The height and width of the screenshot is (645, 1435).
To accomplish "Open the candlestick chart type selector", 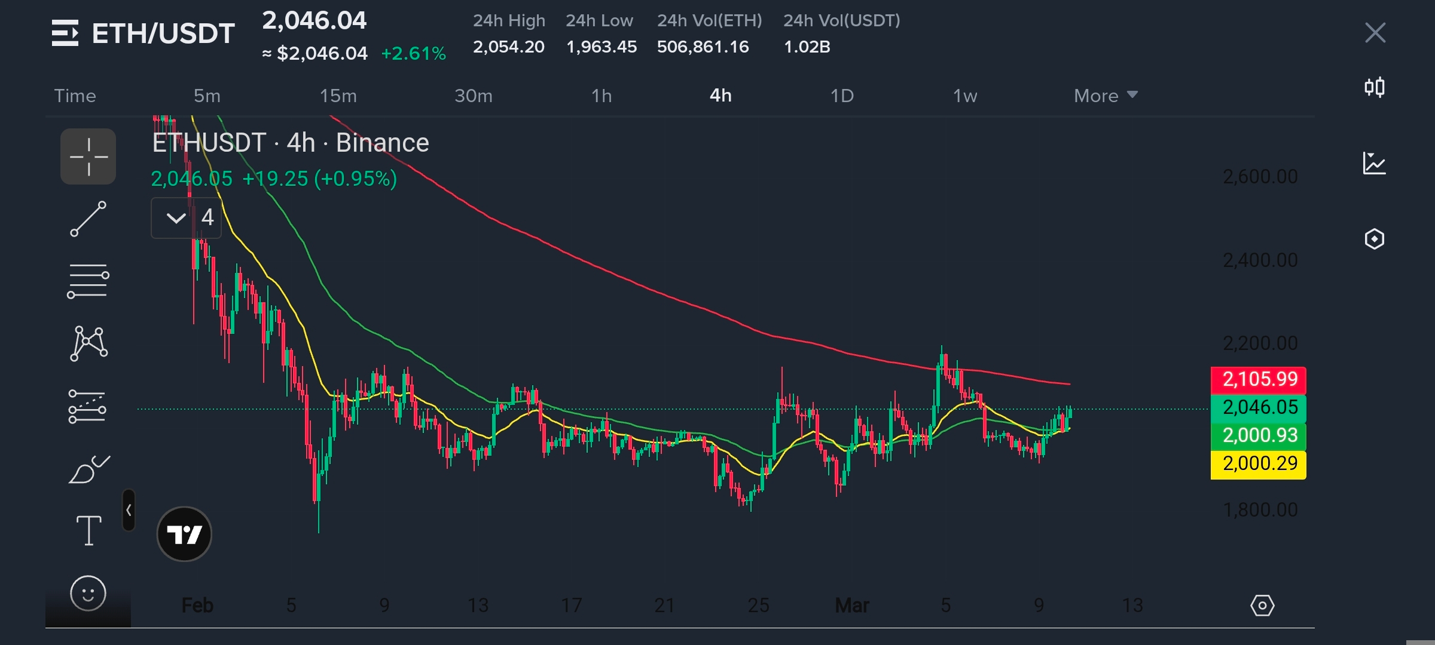I will (x=1375, y=88).
